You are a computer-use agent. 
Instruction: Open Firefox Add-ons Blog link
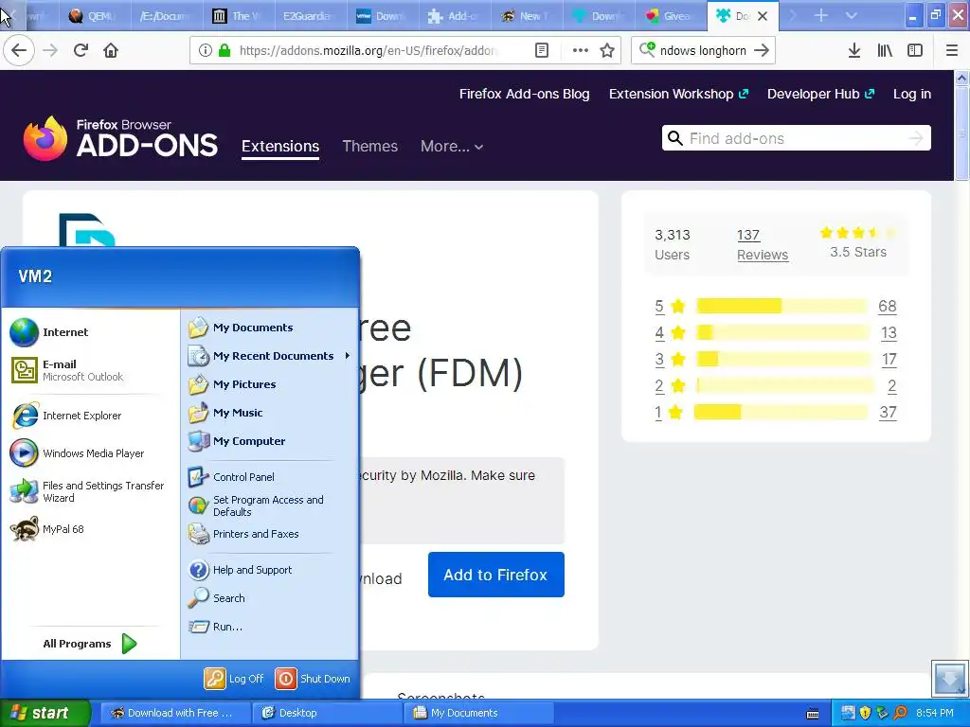[x=524, y=94]
